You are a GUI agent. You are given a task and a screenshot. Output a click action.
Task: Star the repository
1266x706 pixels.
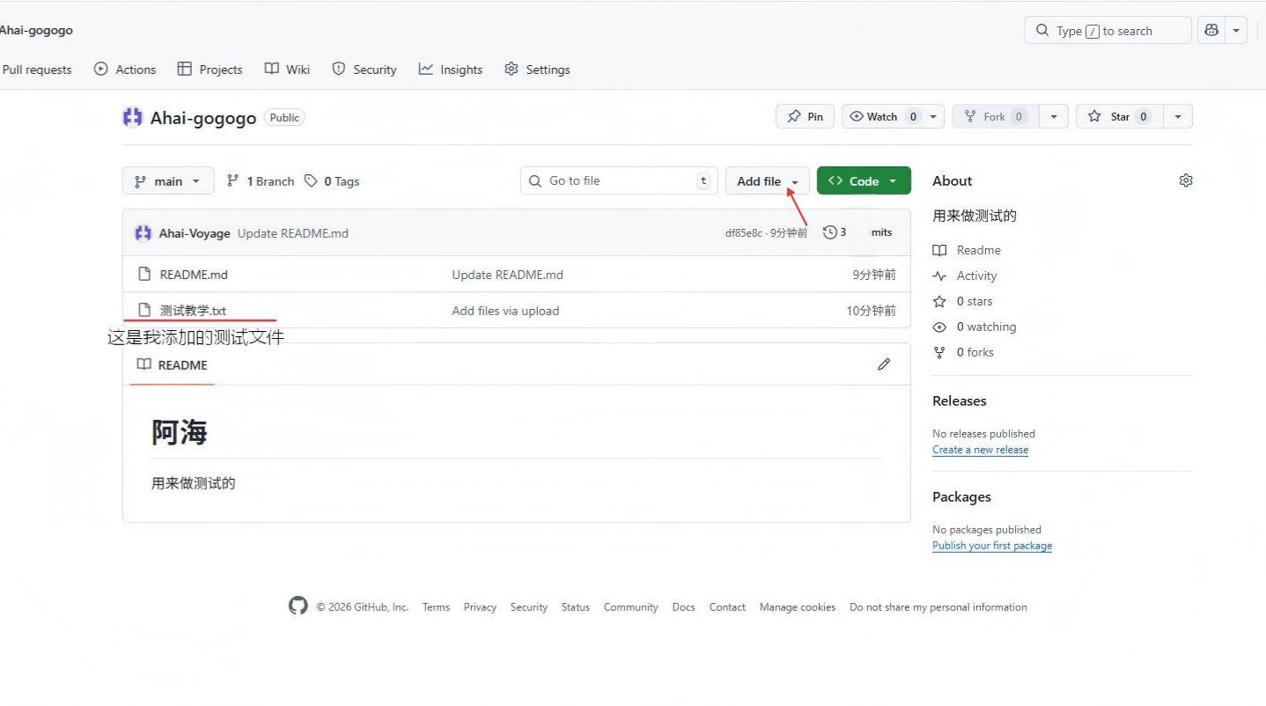[1118, 116]
